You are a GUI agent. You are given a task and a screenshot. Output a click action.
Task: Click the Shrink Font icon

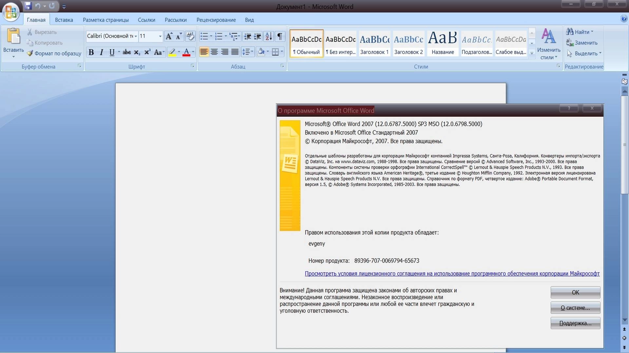(x=179, y=36)
